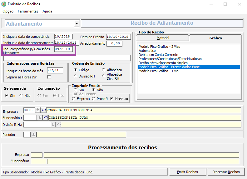The height and width of the screenshot is (179, 247).
Task: Open the Ajuda menu
Action: click(x=47, y=11)
